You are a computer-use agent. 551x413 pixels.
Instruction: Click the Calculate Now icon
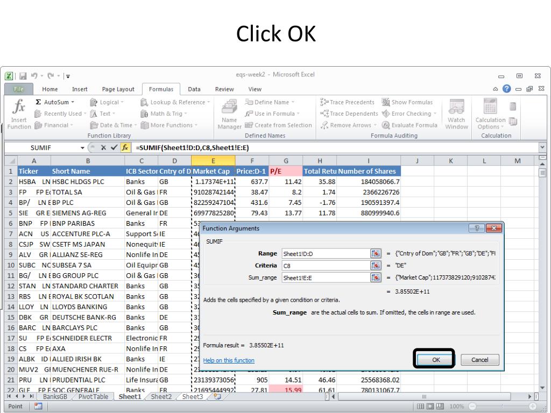click(513, 106)
